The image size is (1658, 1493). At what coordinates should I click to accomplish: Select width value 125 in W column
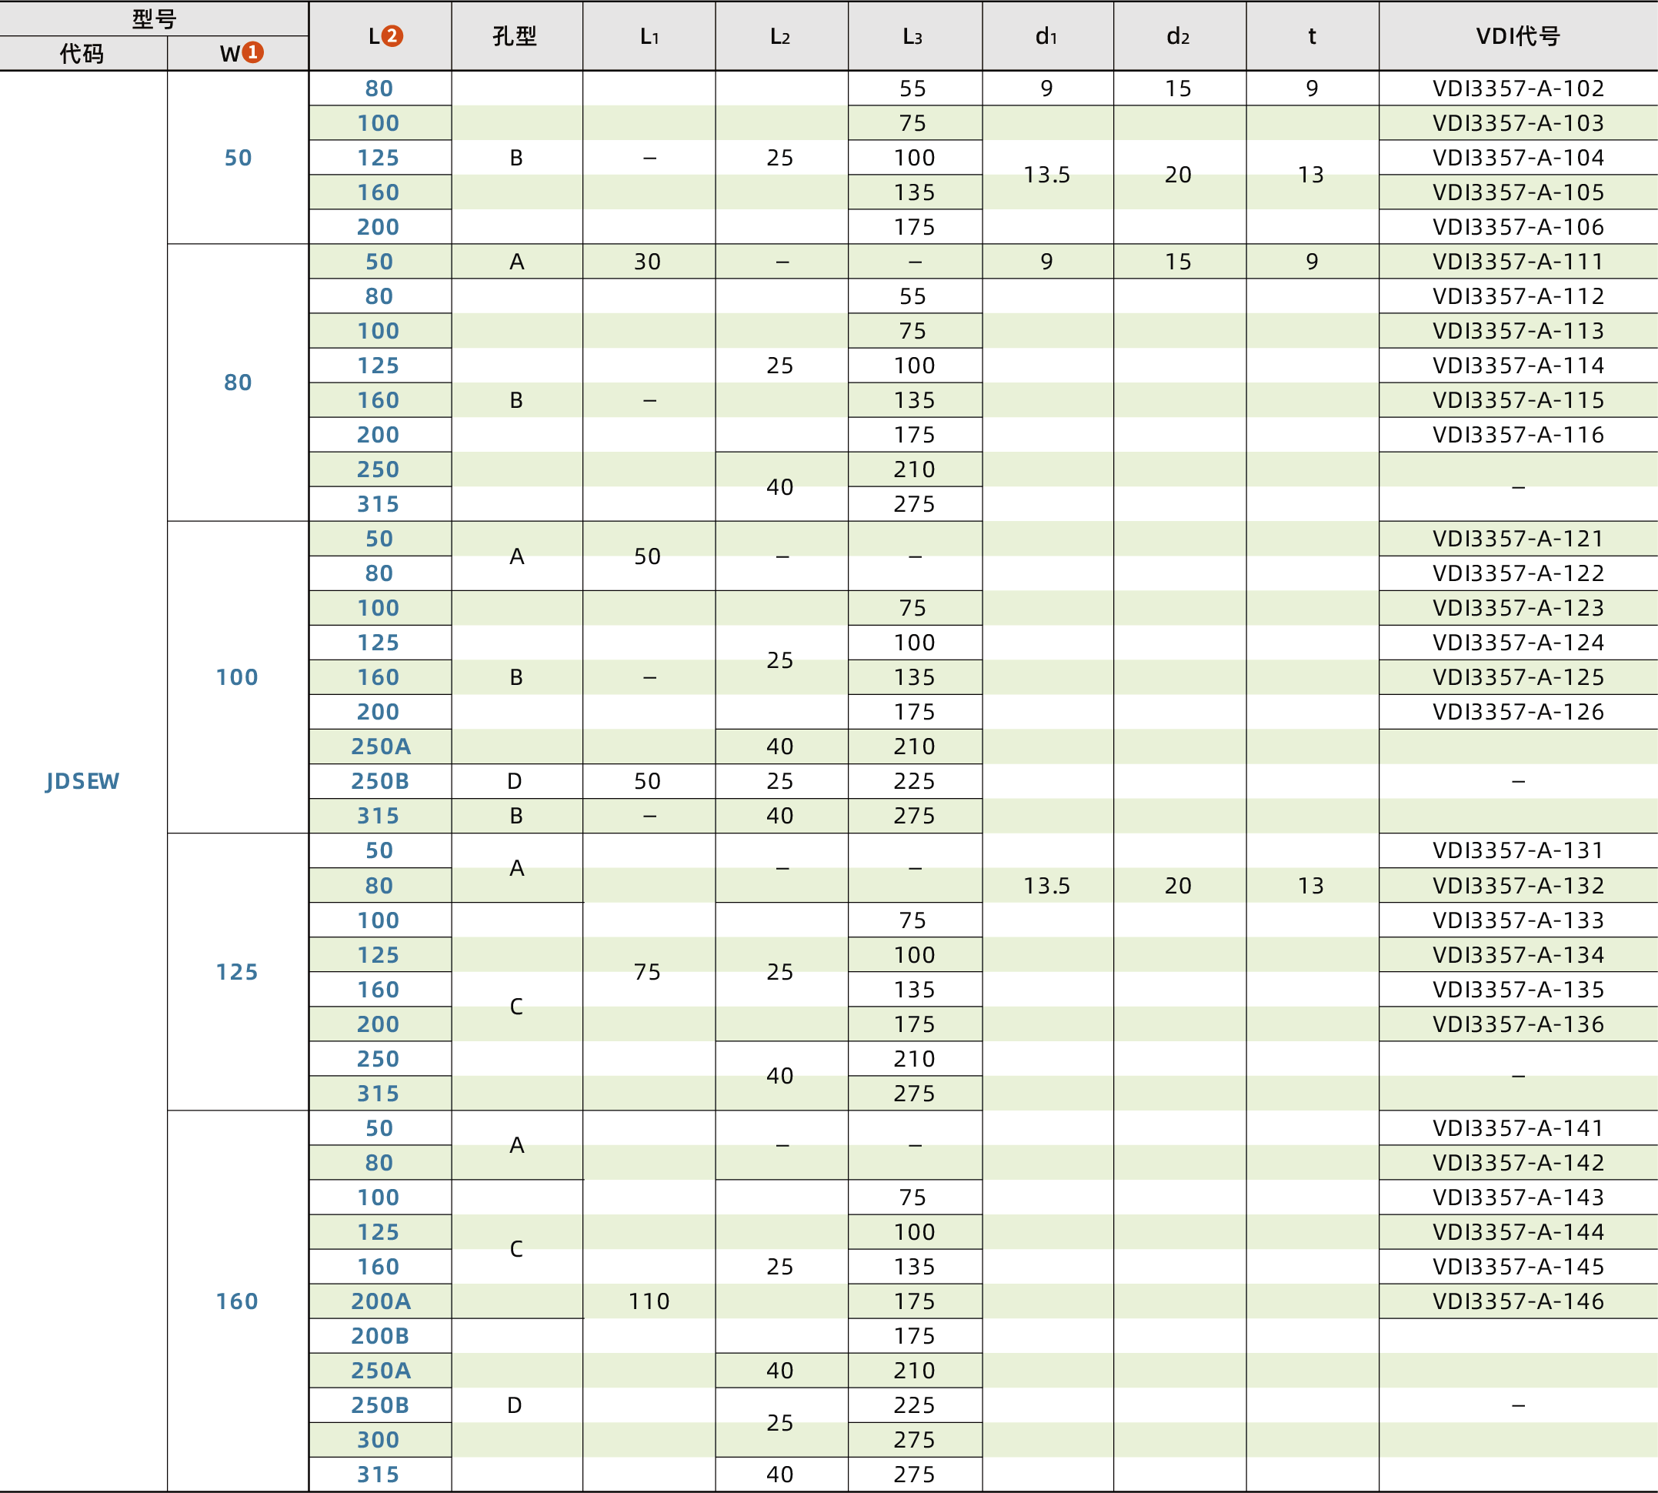pos(237,972)
